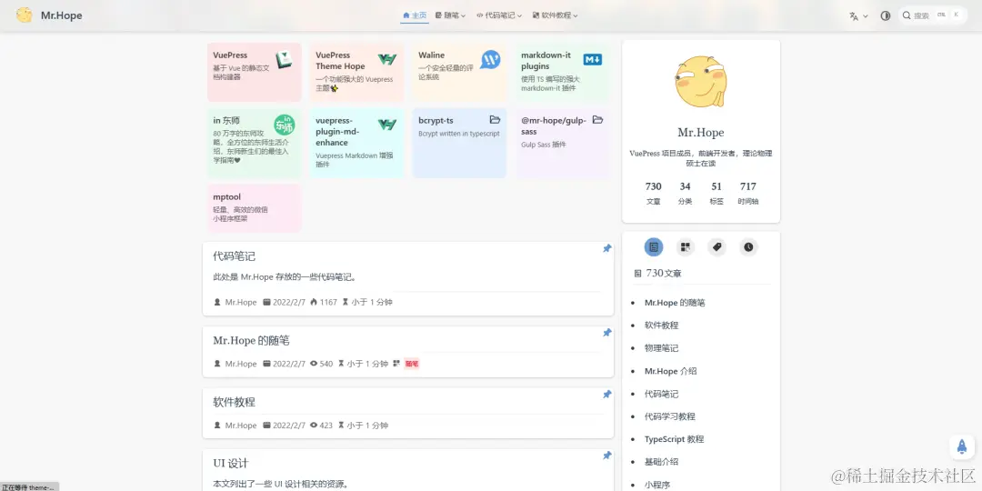Click the Mr.Hope site title text

[x=62, y=15]
